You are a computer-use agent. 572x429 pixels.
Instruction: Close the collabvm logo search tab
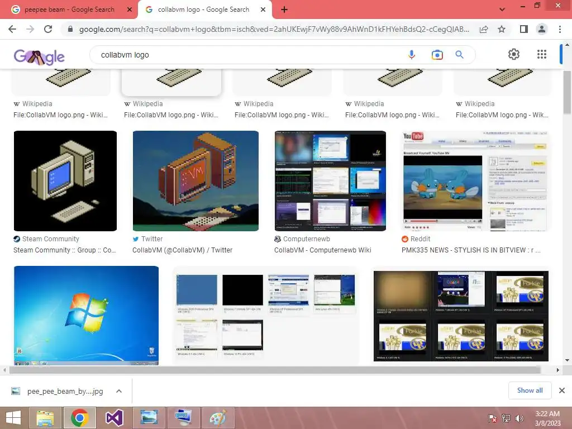pyautogui.click(x=263, y=9)
